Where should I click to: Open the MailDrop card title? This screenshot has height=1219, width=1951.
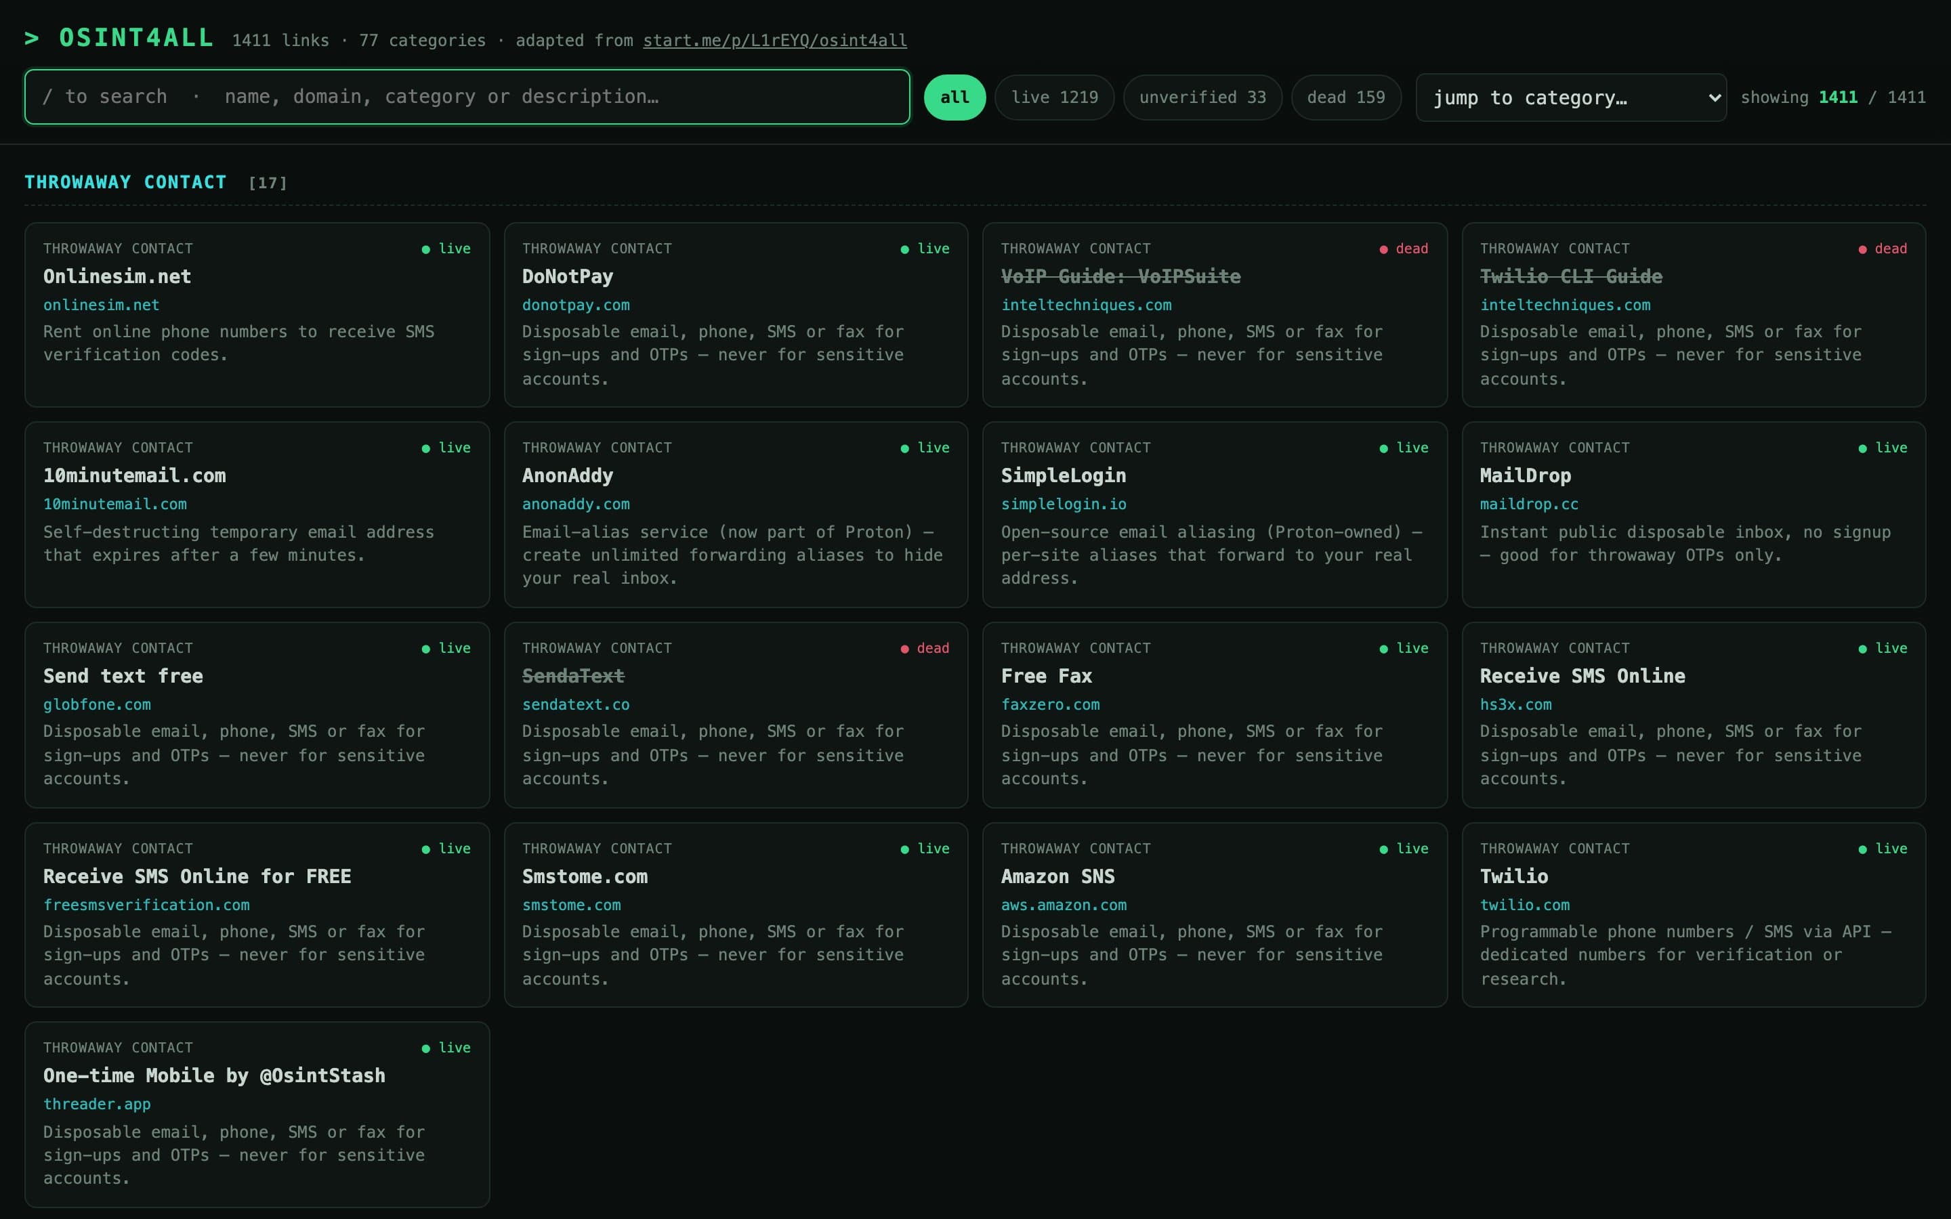(x=1526, y=475)
